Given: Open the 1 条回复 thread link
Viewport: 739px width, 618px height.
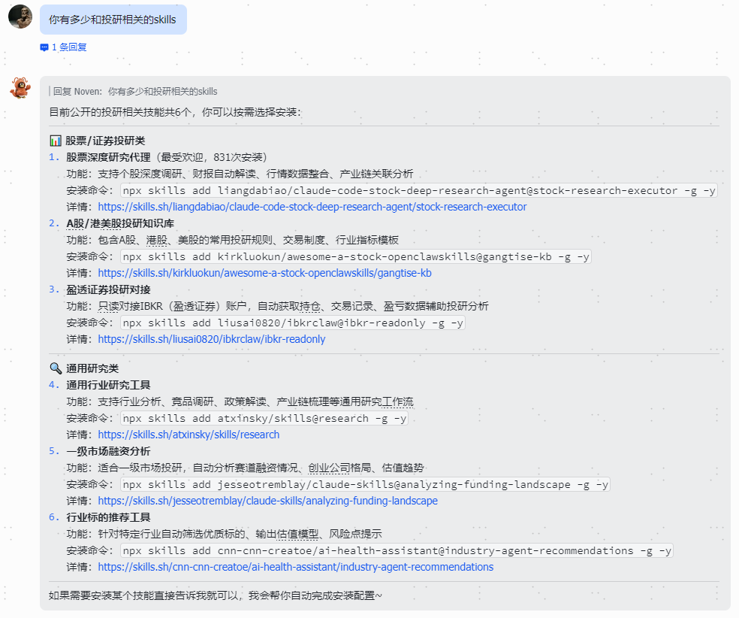Looking at the screenshot, I should coord(68,47).
